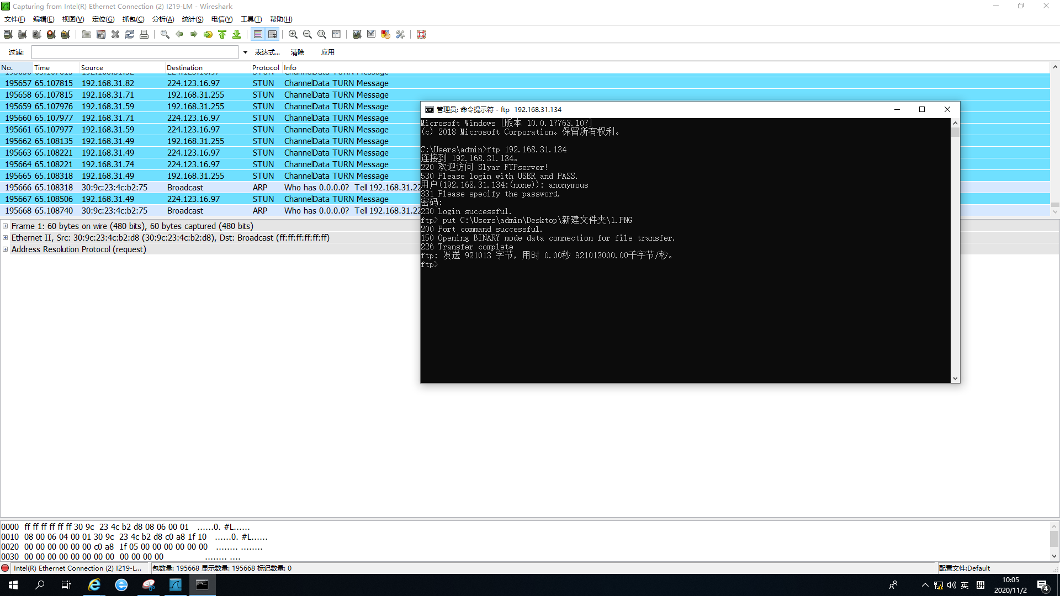Toggle auto scroll in live capture
The width and height of the screenshot is (1060, 596).
(272, 34)
